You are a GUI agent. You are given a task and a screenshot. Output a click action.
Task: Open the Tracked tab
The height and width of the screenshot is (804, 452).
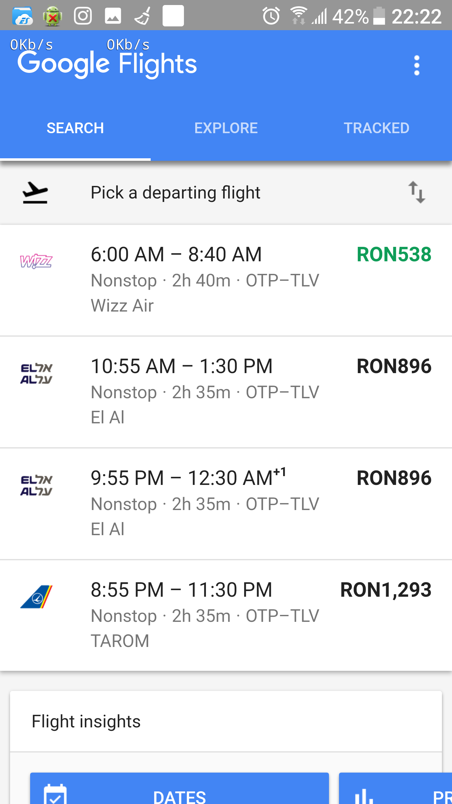[376, 128]
